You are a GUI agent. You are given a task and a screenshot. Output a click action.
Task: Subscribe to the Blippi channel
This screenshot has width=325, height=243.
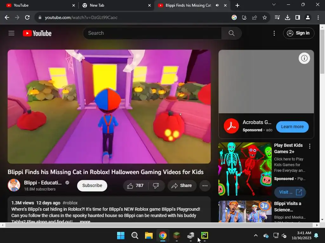[x=92, y=185]
